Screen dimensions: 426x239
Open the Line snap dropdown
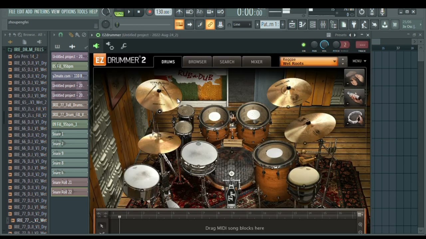[x=242, y=24]
